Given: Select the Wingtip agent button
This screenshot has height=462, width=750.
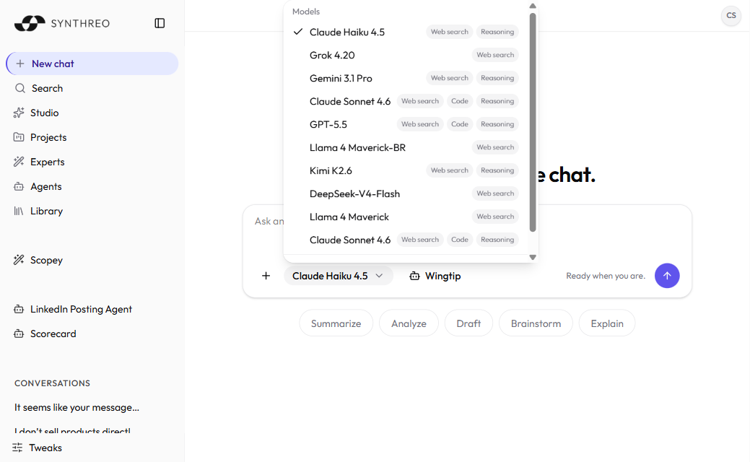Looking at the screenshot, I should click(435, 276).
